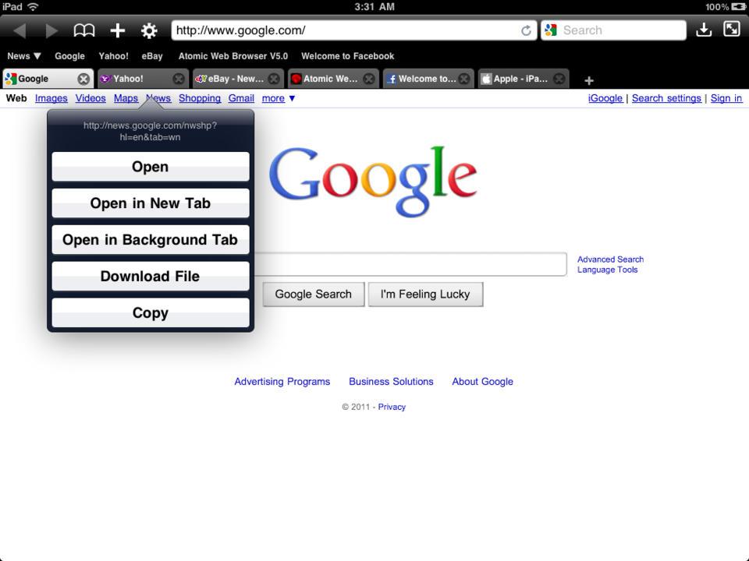
Task: Click the Shopping link
Action: 200,98
